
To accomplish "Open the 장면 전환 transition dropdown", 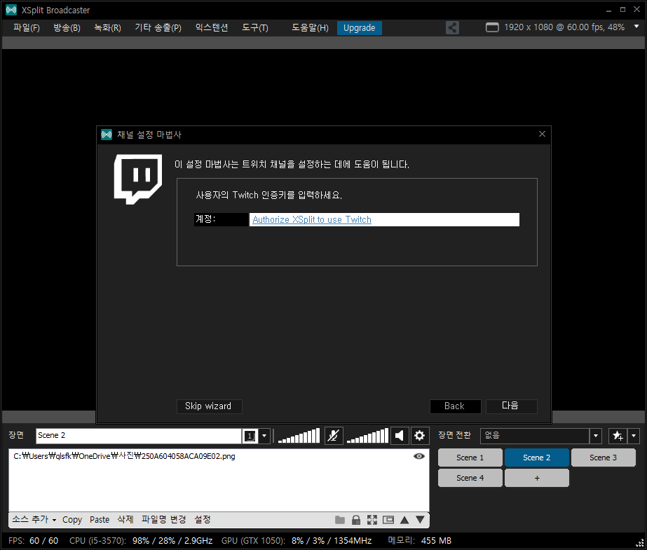I will (540, 436).
